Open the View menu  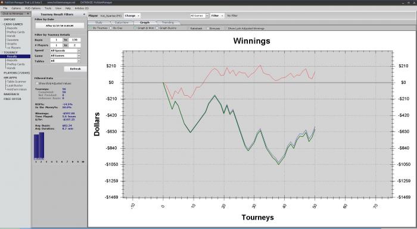[58, 8]
